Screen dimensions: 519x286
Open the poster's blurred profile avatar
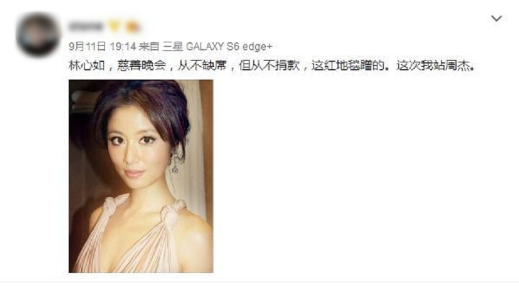pyautogui.click(x=38, y=34)
